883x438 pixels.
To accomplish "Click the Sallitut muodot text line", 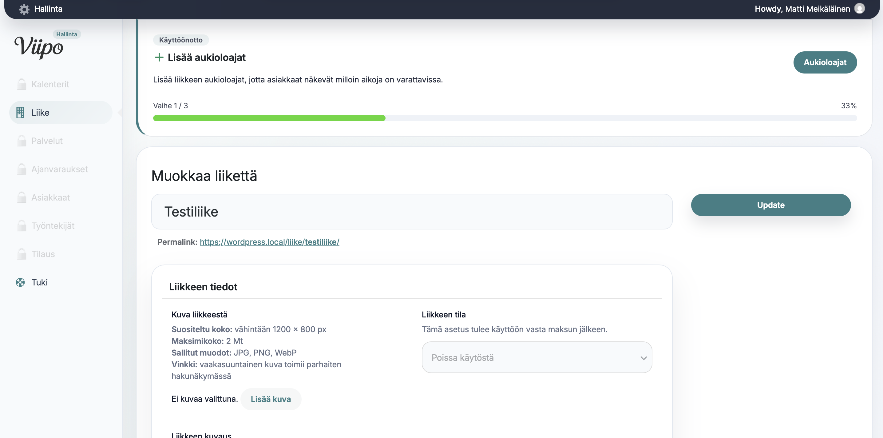I will (234, 352).
